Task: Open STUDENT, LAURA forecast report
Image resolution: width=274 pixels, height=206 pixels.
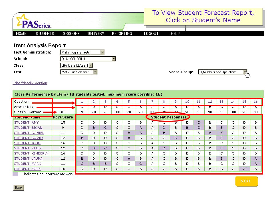Action: click(28, 159)
